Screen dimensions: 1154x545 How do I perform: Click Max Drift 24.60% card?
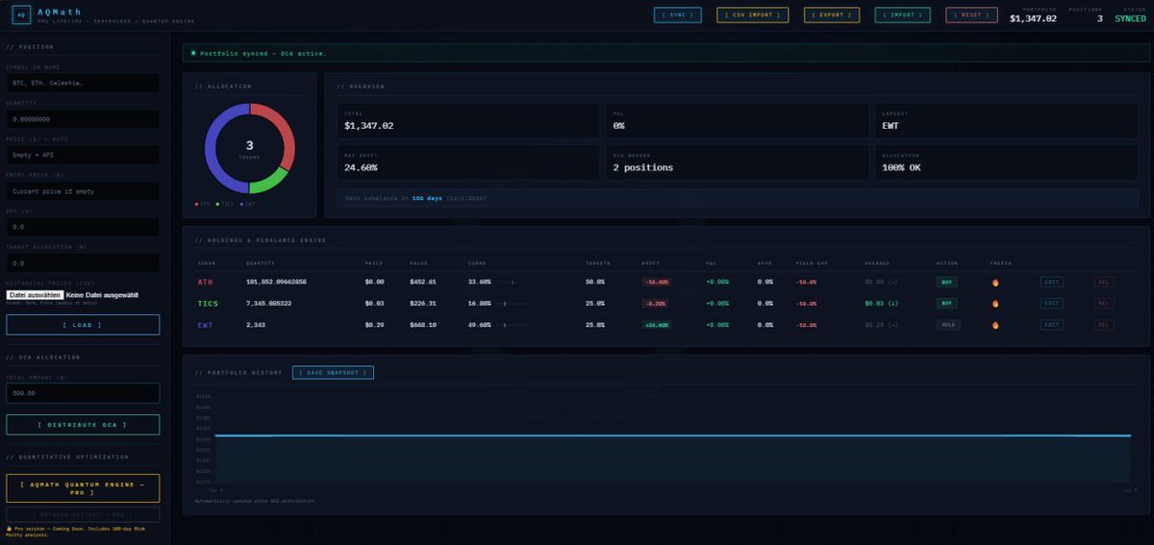pos(467,162)
